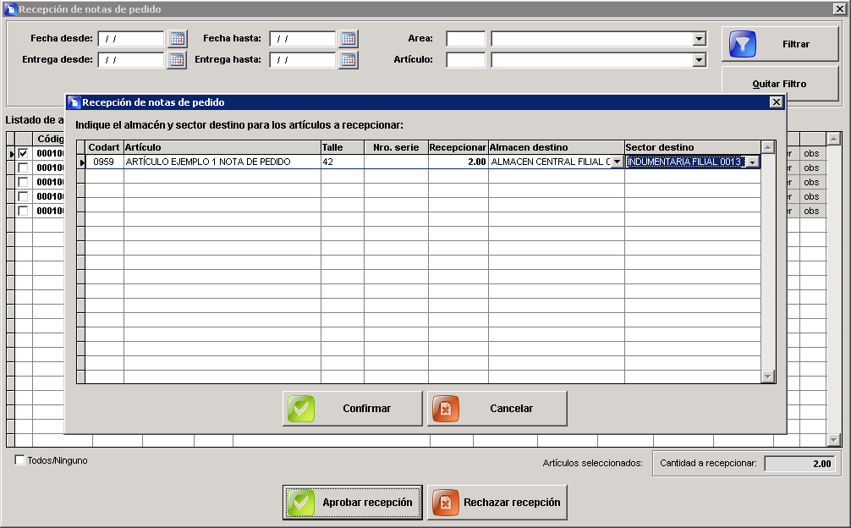Click the Codart column header
The image size is (851, 528).
(x=104, y=147)
